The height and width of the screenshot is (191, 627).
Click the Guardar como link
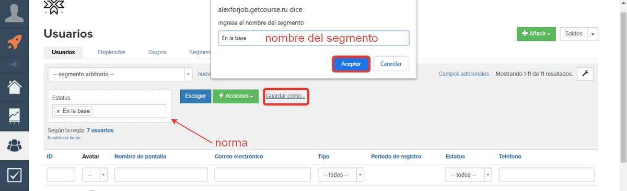[286, 97]
